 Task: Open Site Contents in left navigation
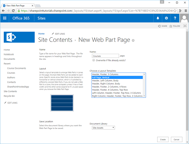(x=10, y=91)
